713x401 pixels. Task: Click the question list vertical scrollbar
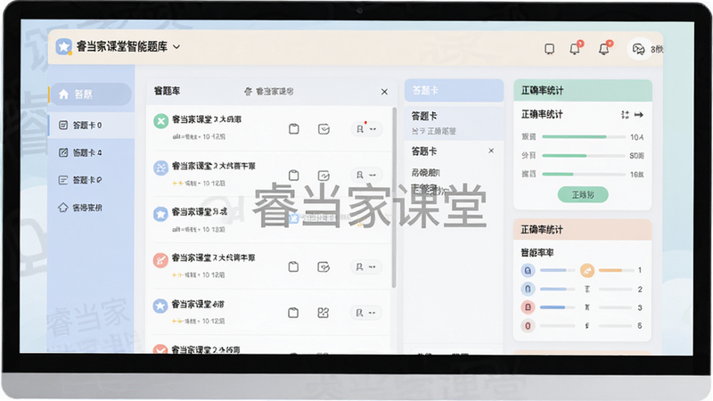(x=394, y=198)
